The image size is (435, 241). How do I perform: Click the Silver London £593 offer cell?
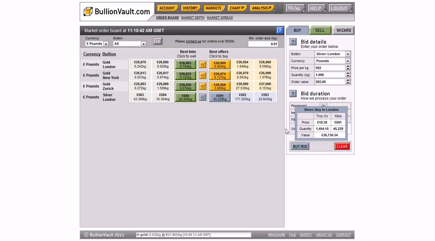[265, 97]
